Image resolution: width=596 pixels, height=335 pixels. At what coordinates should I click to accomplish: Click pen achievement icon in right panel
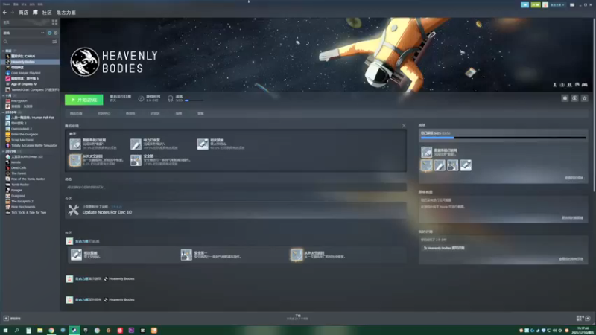(x=440, y=165)
